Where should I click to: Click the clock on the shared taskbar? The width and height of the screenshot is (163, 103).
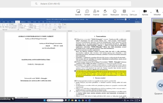(x=136, y=100)
